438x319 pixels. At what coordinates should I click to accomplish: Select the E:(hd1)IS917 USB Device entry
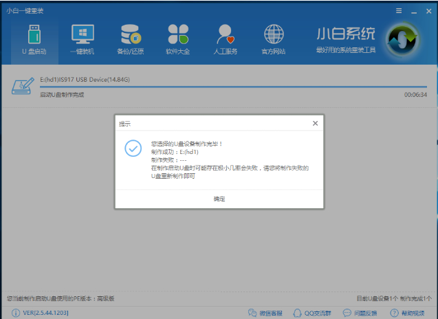point(85,80)
